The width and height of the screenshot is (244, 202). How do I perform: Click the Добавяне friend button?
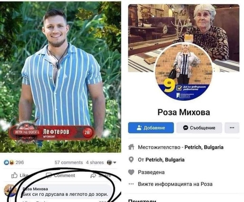click(151, 128)
